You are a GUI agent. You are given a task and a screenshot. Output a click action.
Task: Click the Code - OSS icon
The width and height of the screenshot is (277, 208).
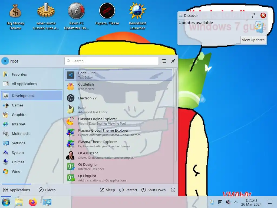coord(71,75)
